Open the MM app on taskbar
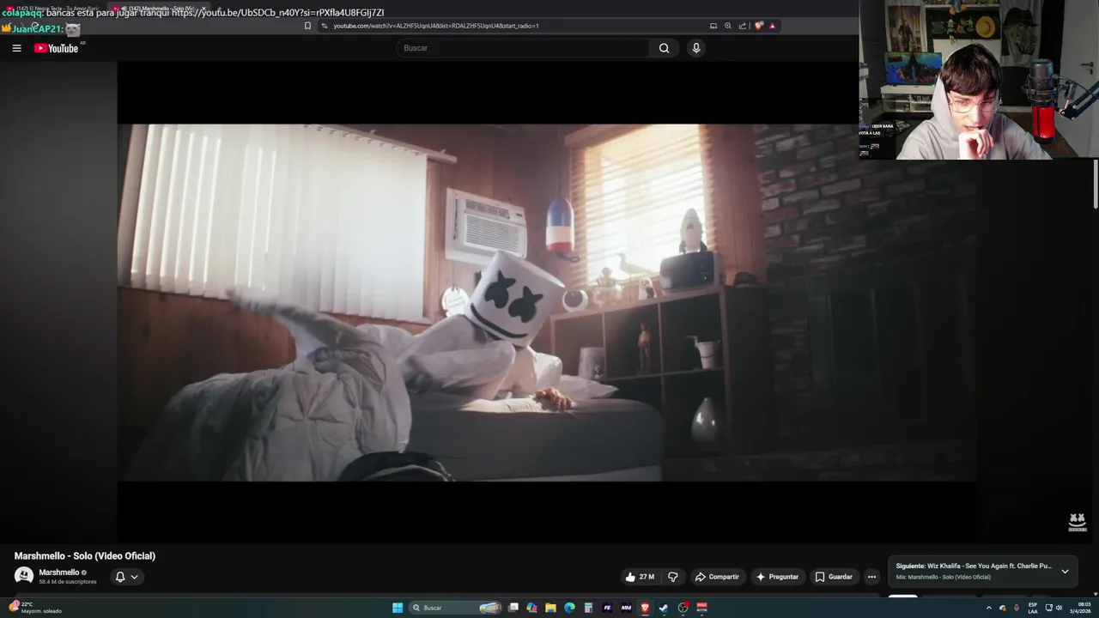Image resolution: width=1099 pixels, height=618 pixels. pos(626,608)
